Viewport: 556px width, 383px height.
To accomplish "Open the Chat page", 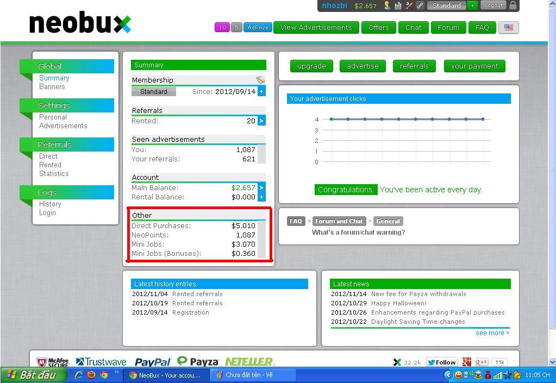I will (x=414, y=27).
